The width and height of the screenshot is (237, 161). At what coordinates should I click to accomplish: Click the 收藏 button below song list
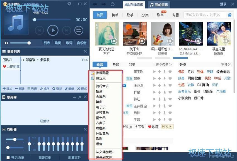pyautogui.click(x=153, y=127)
